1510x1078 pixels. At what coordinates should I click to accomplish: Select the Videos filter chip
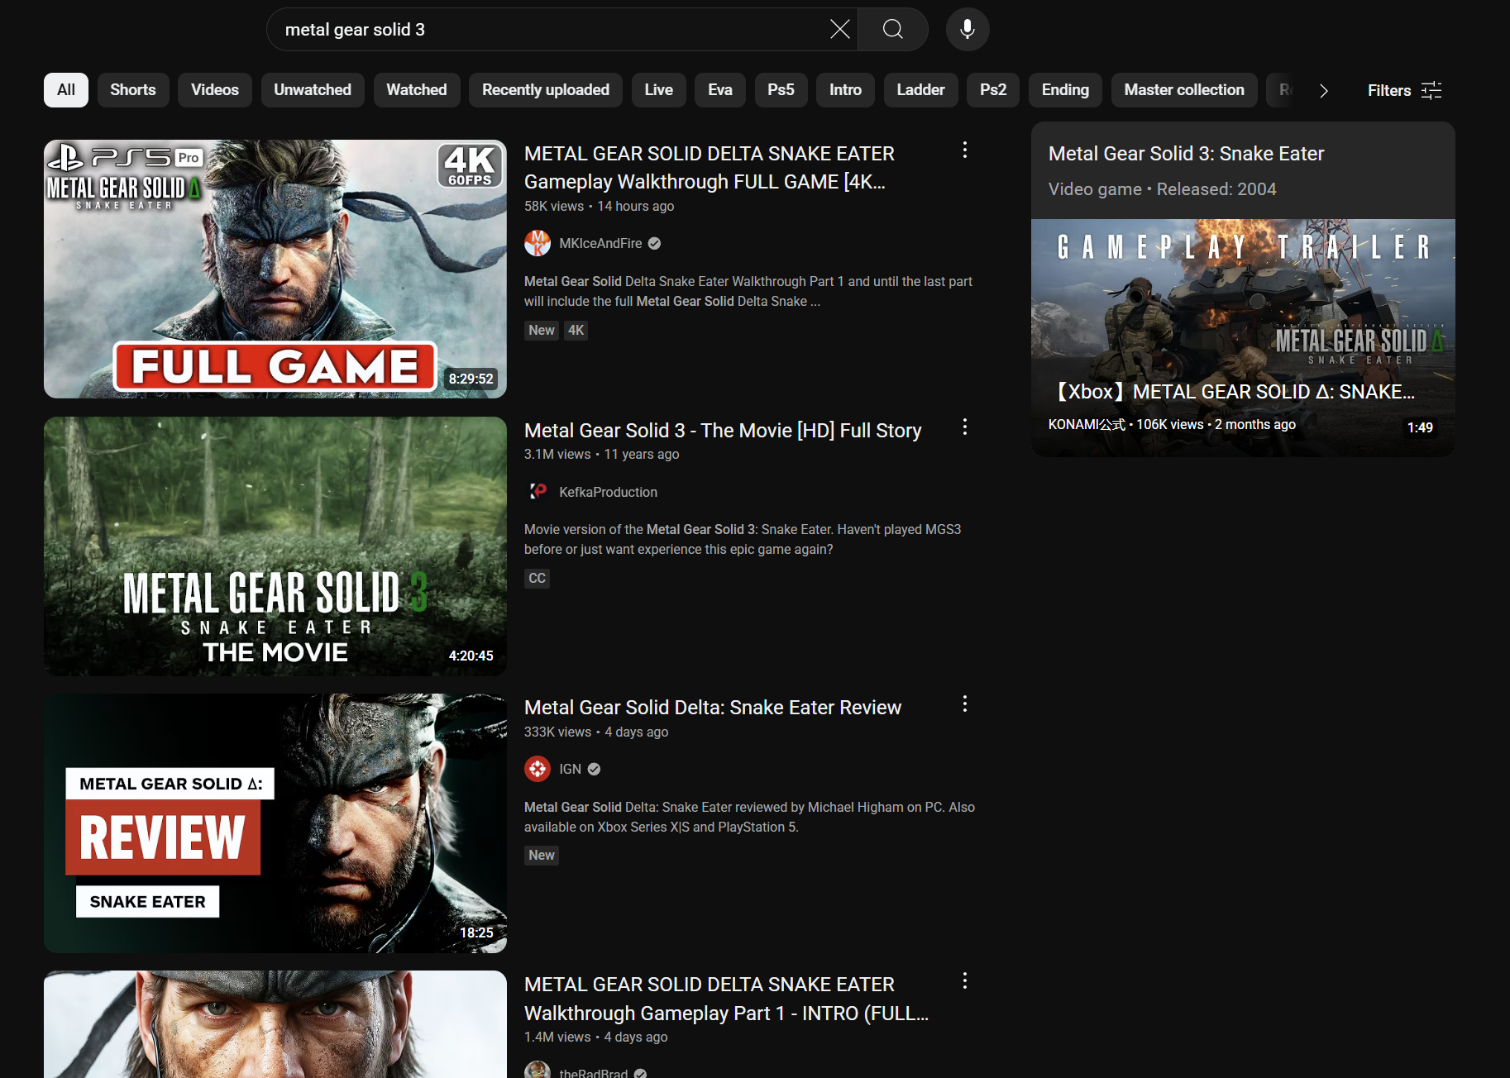[x=215, y=90]
